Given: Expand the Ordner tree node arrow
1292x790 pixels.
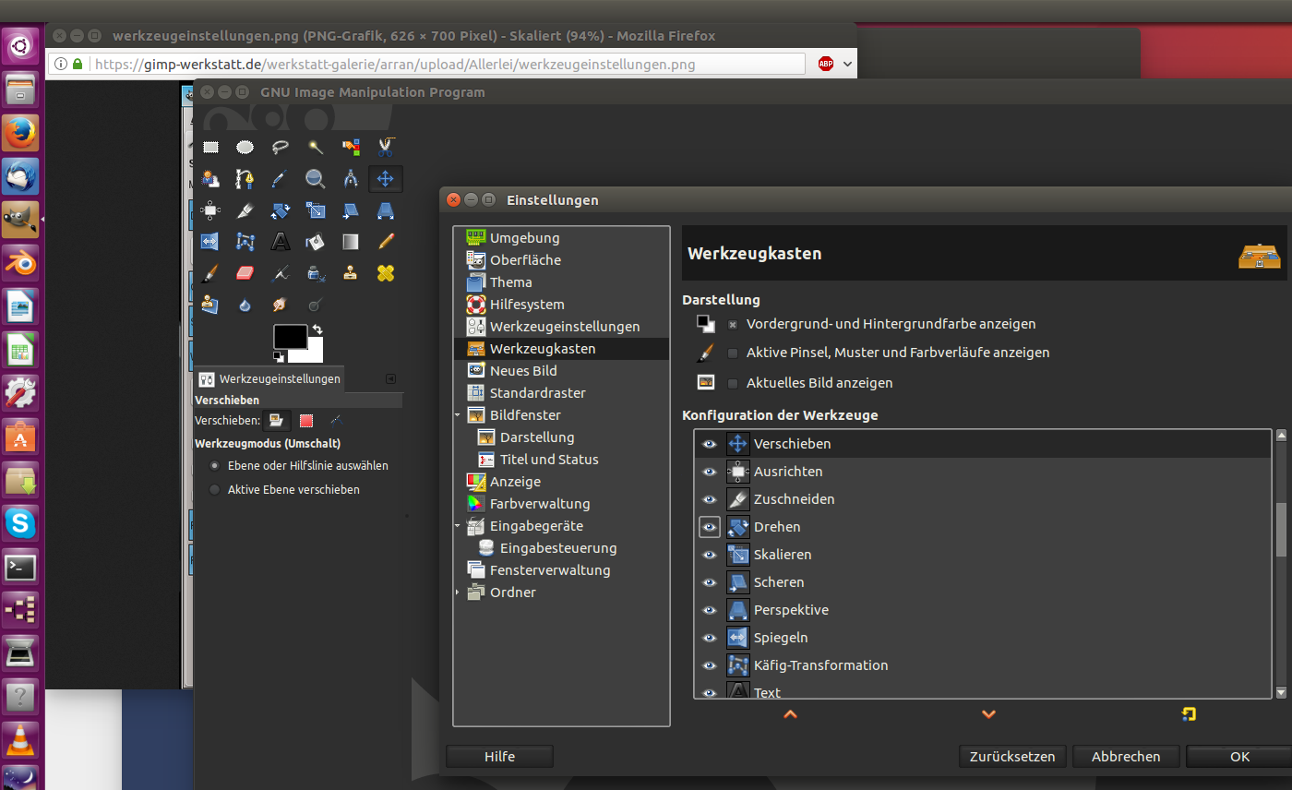Looking at the screenshot, I should pos(458,592).
